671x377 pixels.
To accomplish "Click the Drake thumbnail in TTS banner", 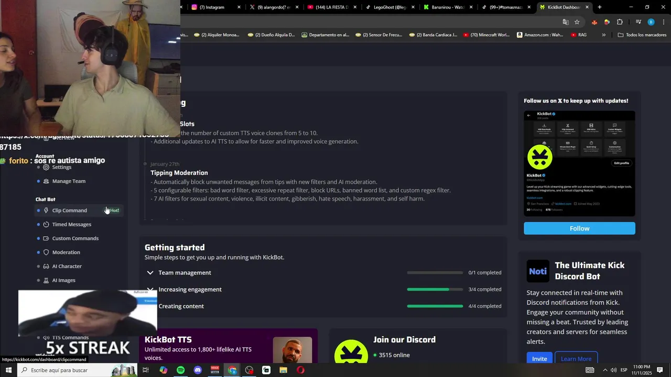I will pyautogui.click(x=293, y=350).
